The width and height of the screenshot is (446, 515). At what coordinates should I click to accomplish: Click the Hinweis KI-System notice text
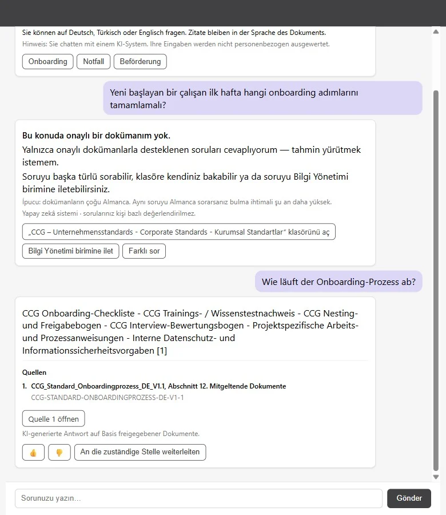tap(176, 44)
